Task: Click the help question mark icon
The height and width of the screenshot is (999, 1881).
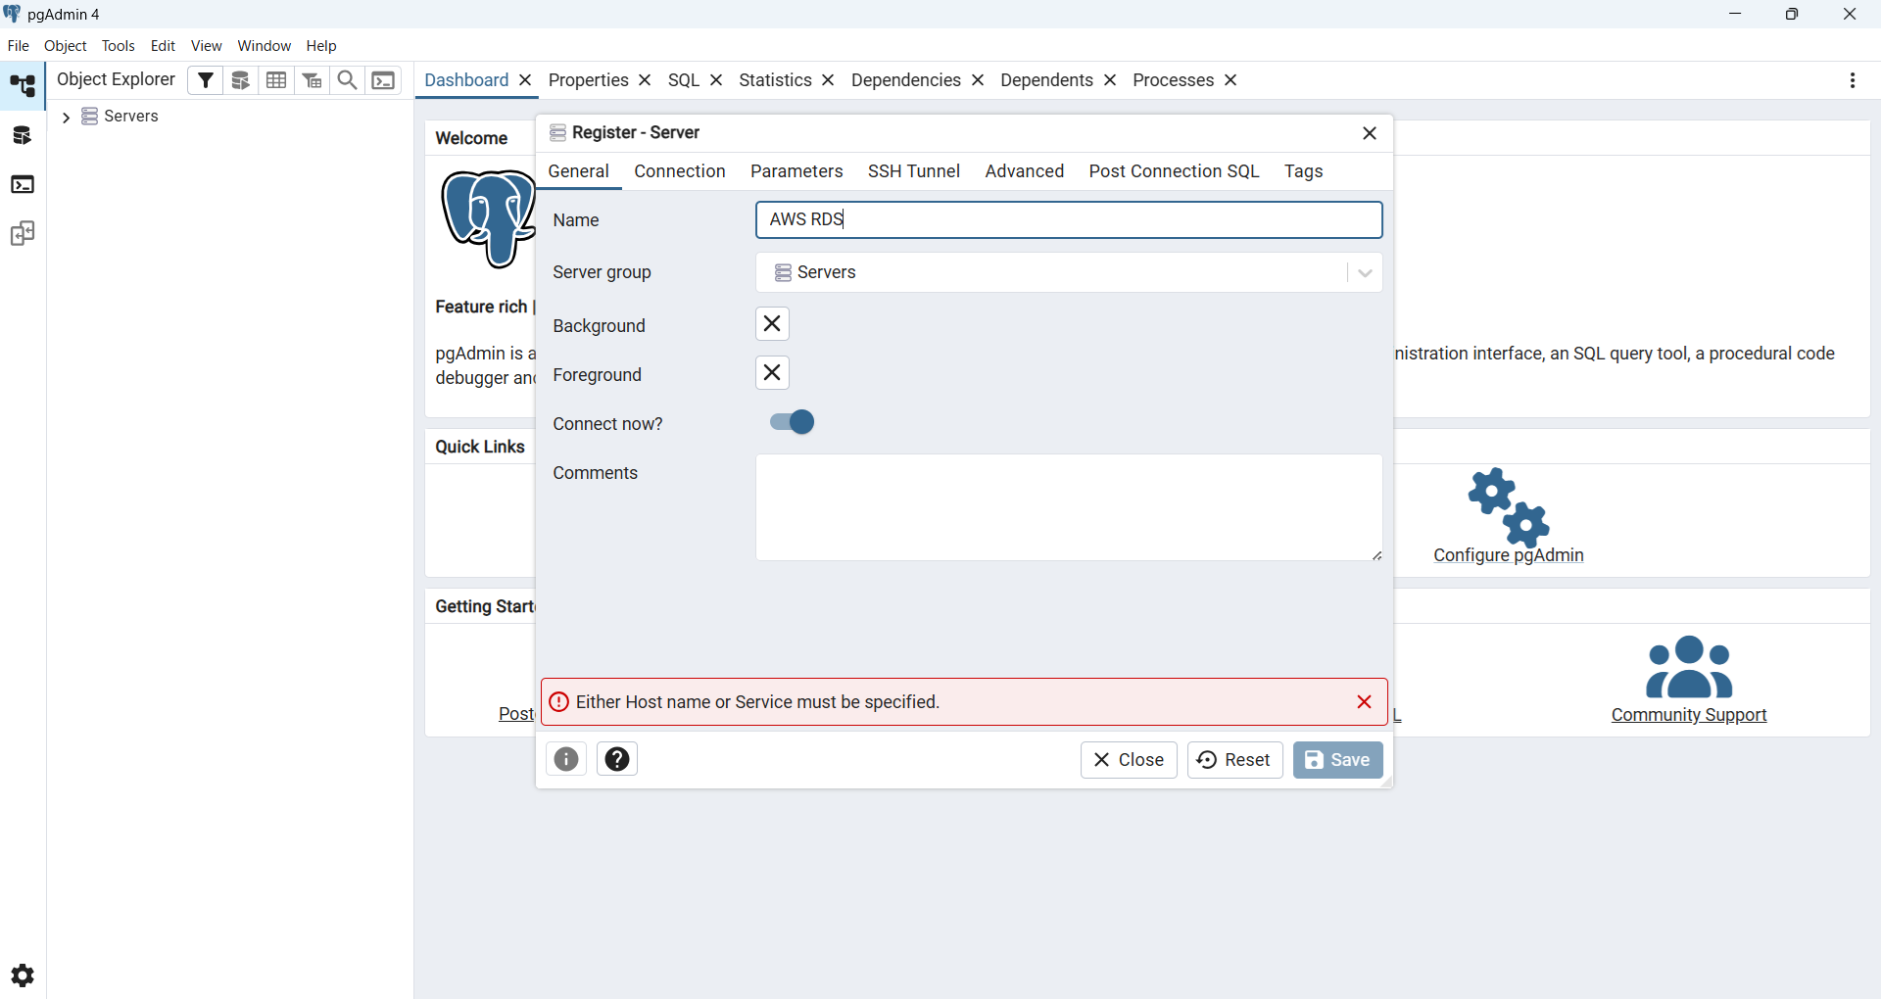Action: pyautogui.click(x=617, y=759)
